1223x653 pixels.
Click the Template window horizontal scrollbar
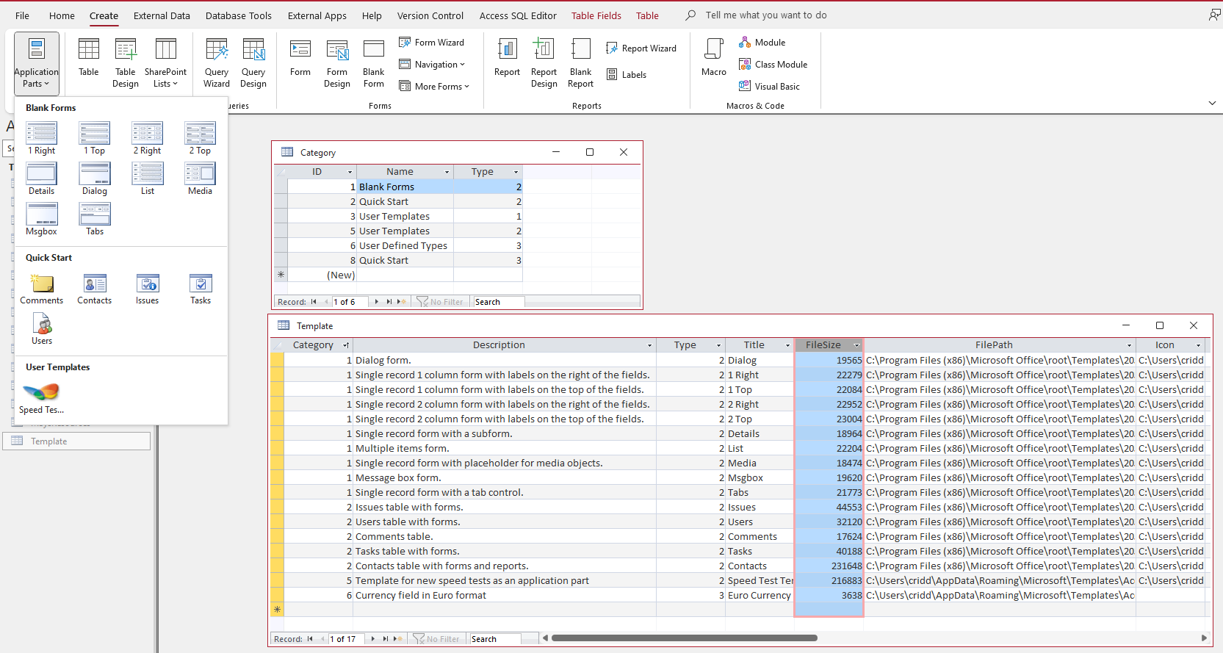pos(685,638)
